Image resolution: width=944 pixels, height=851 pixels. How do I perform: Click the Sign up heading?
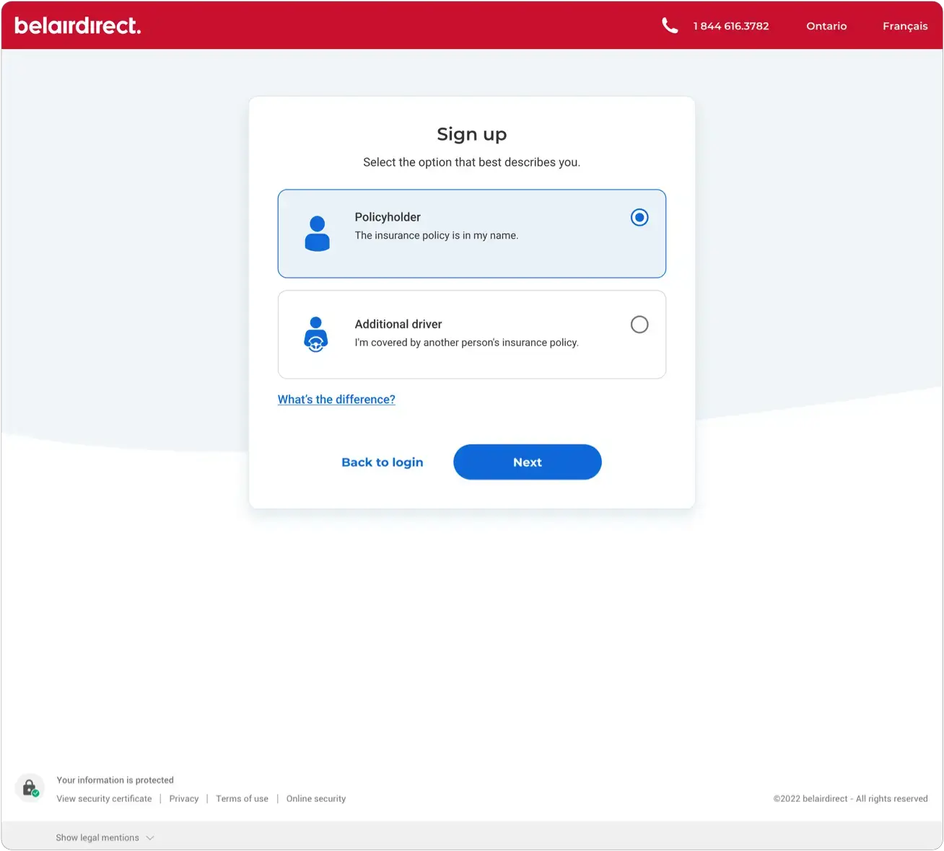pos(472,135)
